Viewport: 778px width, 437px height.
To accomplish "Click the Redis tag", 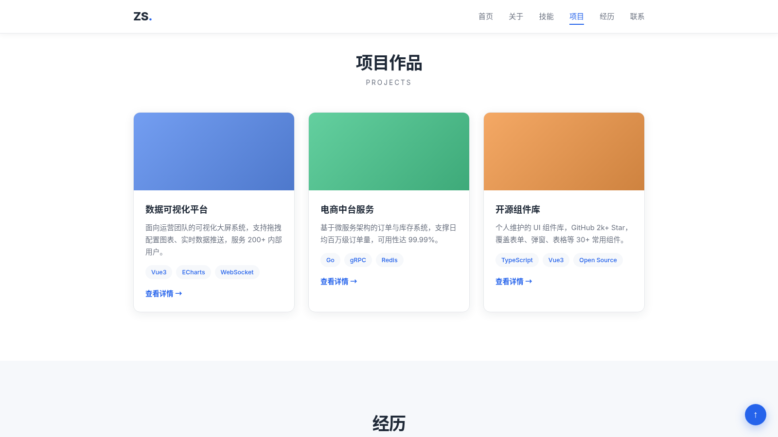I will click(389, 260).
